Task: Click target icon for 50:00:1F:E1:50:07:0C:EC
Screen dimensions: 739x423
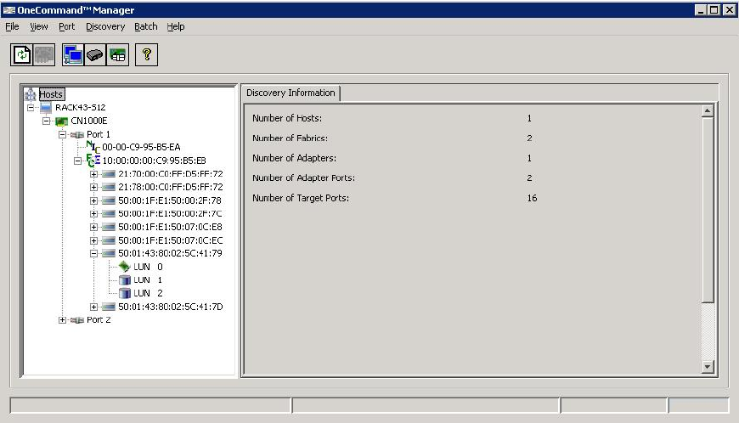Action: pyautogui.click(x=109, y=240)
